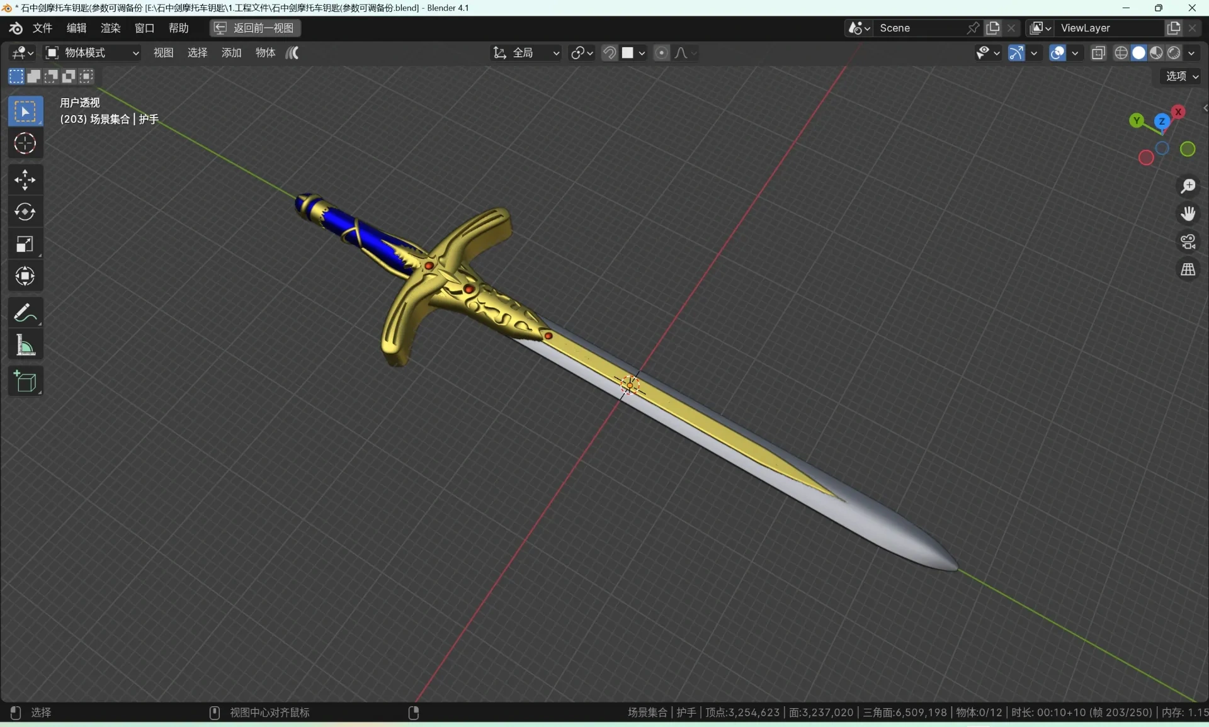This screenshot has height=727, width=1209.
Task: Click the 返回前一视图 button
Action: pos(256,28)
